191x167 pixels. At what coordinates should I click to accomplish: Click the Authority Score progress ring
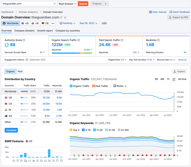[7, 45]
